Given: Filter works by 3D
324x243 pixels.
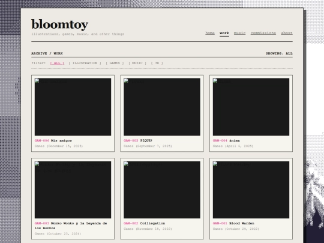Looking at the screenshot, I should pyautogui.click(x=157, y=63).
